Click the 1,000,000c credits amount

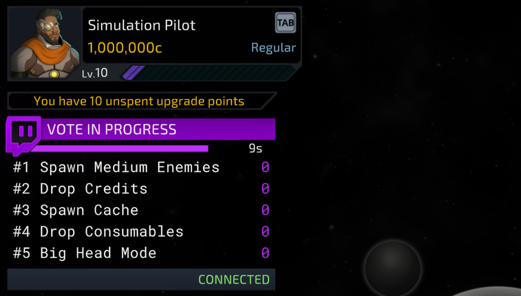click(x=125, y=48)
